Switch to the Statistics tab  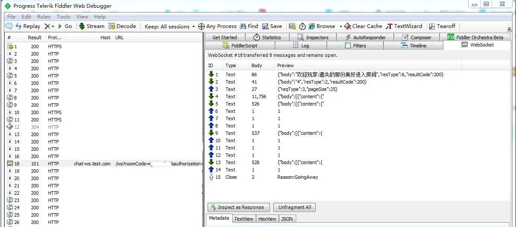tap(267, 37)
